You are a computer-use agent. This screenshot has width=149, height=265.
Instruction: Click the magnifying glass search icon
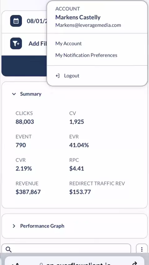pos(8,249)
